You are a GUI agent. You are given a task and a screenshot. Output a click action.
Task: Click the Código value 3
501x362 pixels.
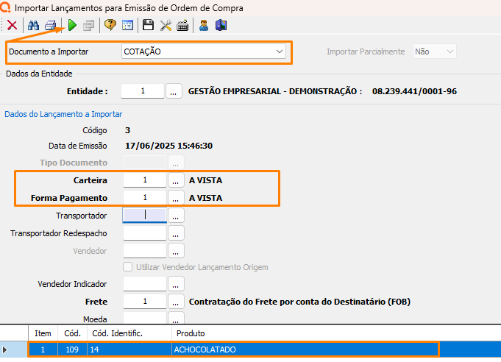pyautogui.click(x=127, y=130)
